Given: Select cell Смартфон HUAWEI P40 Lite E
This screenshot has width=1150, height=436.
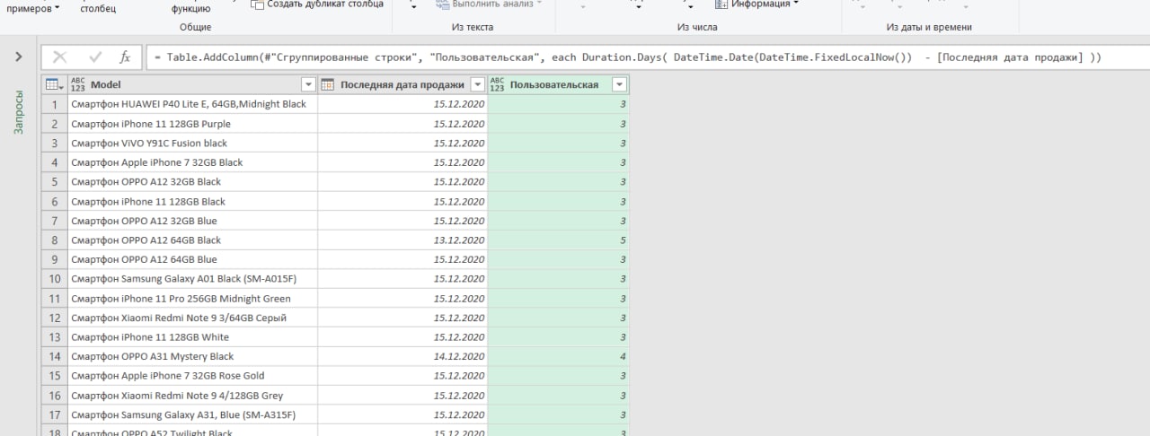Looking at the screenshot, I should click(191, 104).
